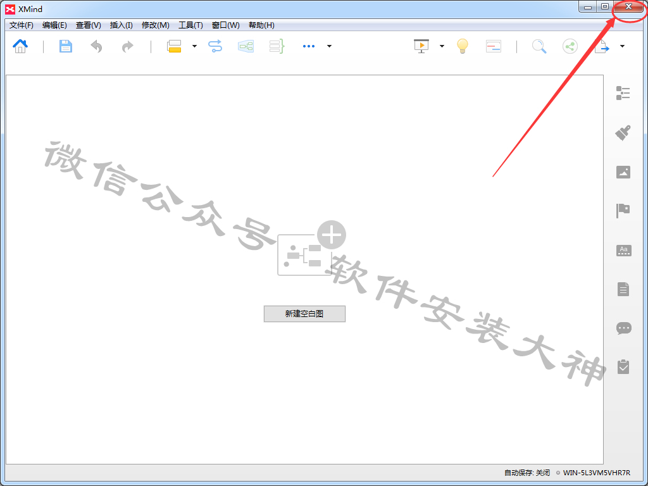648x486 pixels.
Task: Open the markers flag panel in sidebar
Action: pyautogui.click(x=623, y=211)
